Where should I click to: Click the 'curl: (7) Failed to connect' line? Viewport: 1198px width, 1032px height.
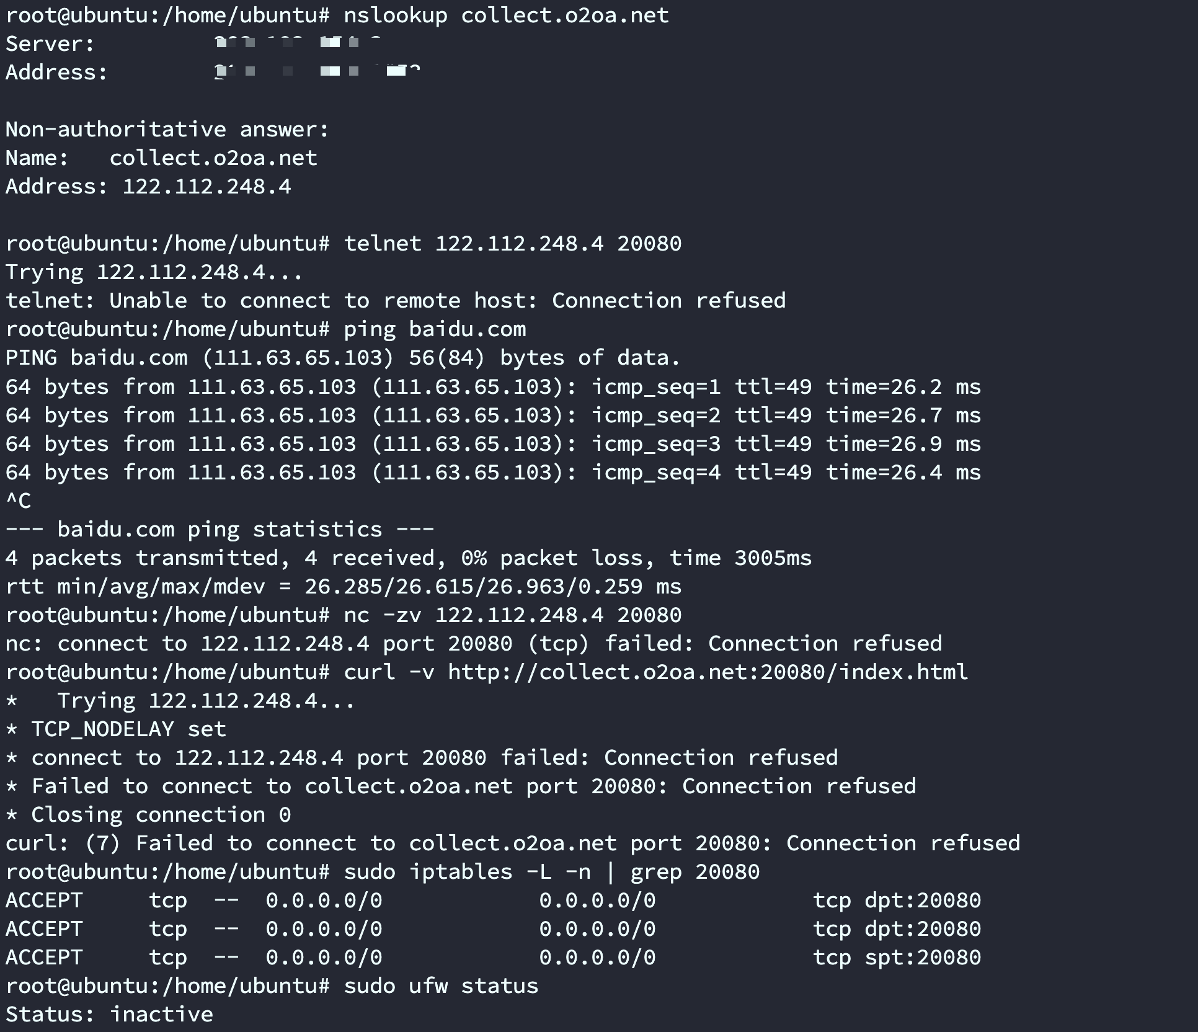point(512,843)
